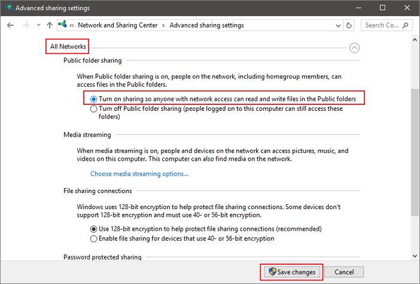Go to Network and Sharing Center breadcrumb
Image resolution: width=420 pixels, height=284 pixels.
117,25
